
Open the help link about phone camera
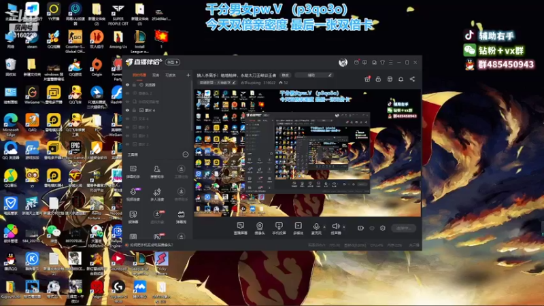(x=152, y=245)
